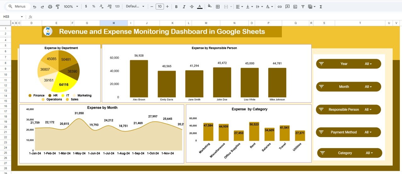The image size is (402, 174).
Task: Click the Alex Brown bar 56,928
Action: click(139, 79)
